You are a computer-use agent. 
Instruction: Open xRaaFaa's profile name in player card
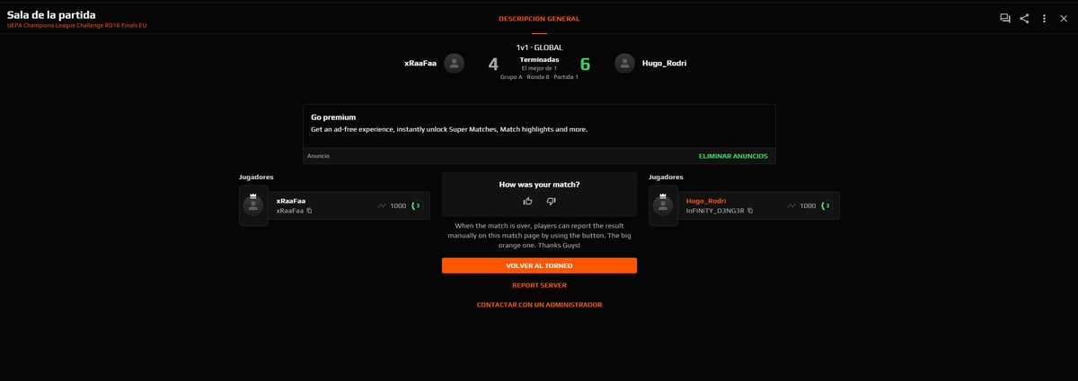[x=291, y=201]
